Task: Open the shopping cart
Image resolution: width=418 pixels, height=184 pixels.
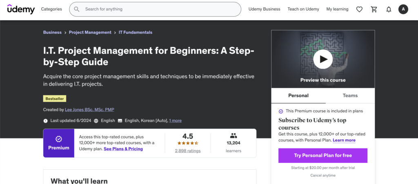Action: pos(374,9)
